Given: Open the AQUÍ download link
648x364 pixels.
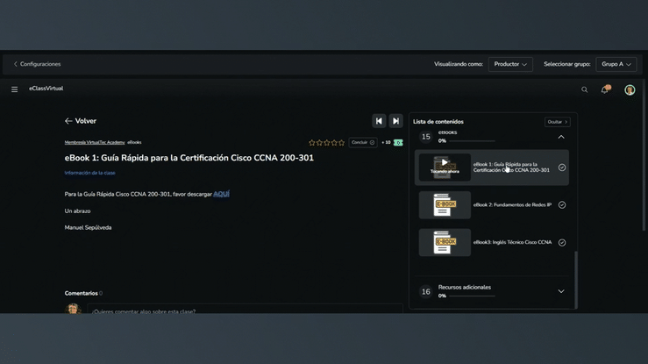Looking at the screenshot, I should [x=221, y=194].
